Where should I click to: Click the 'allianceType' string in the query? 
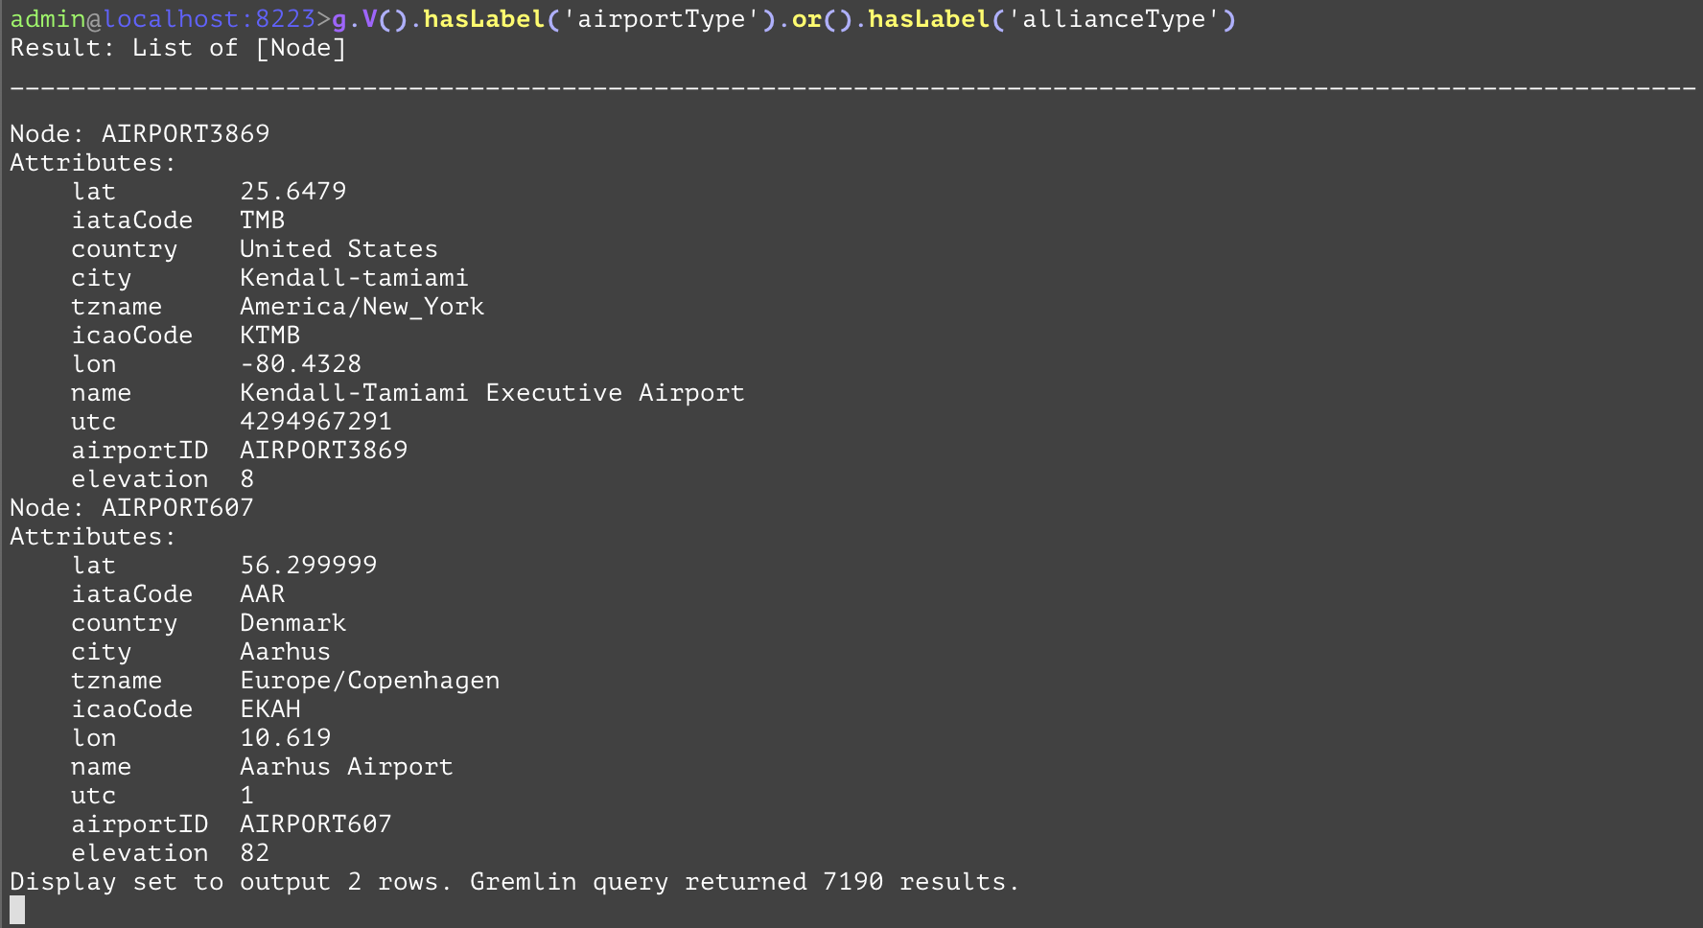pyautogui.click(x=1113, y=19)
